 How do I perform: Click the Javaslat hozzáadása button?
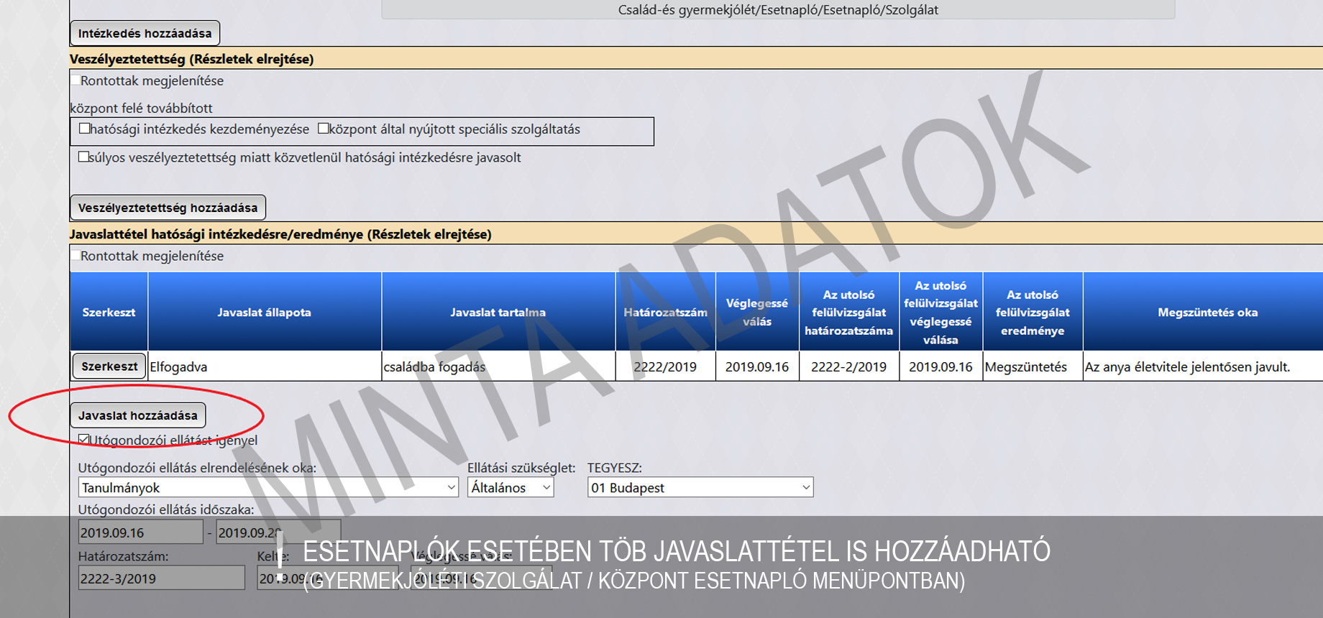138,415
